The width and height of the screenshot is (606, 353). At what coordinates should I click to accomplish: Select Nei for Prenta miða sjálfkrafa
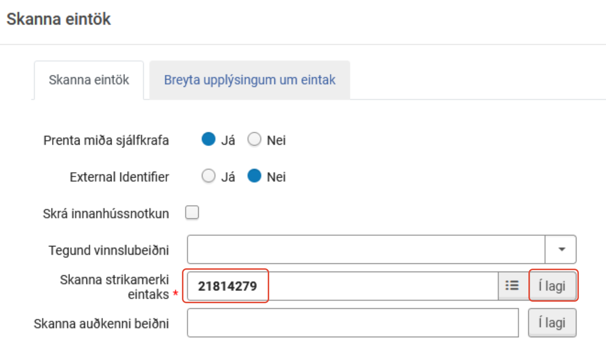[x=254, y=139]
